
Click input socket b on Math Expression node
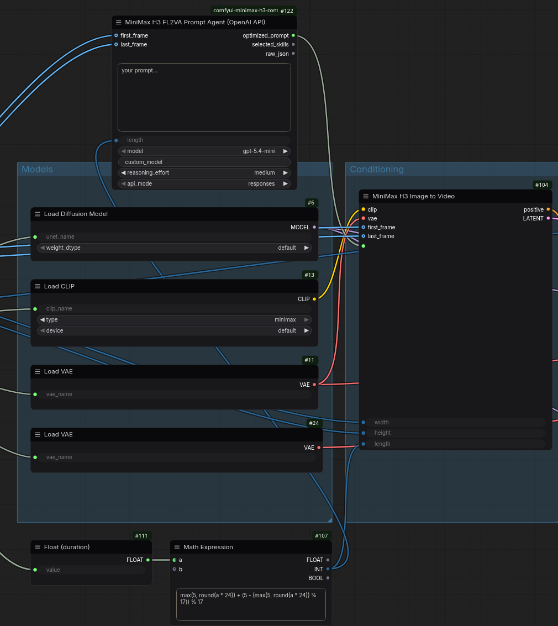pyautogui.click(x=175, y=569)
